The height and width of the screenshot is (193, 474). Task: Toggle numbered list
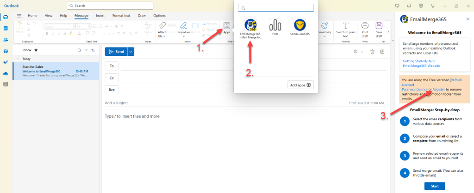click(x=101, y=26)
